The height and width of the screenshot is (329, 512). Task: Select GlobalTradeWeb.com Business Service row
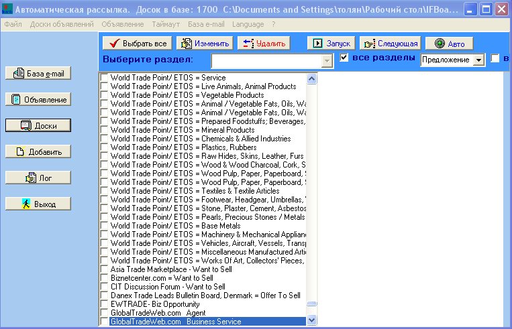207,322
